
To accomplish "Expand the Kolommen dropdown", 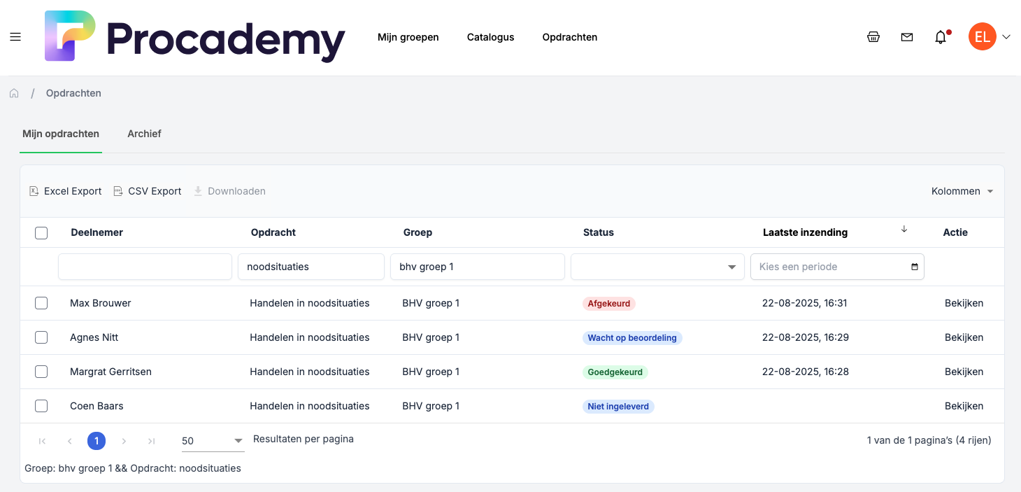I will click(x=962, y=191).
